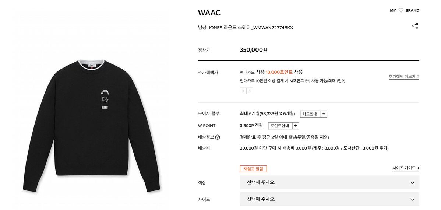Open the 사이즈 가이드 size guide link
This screenshot has width=441, height=210.
[406, 168]
